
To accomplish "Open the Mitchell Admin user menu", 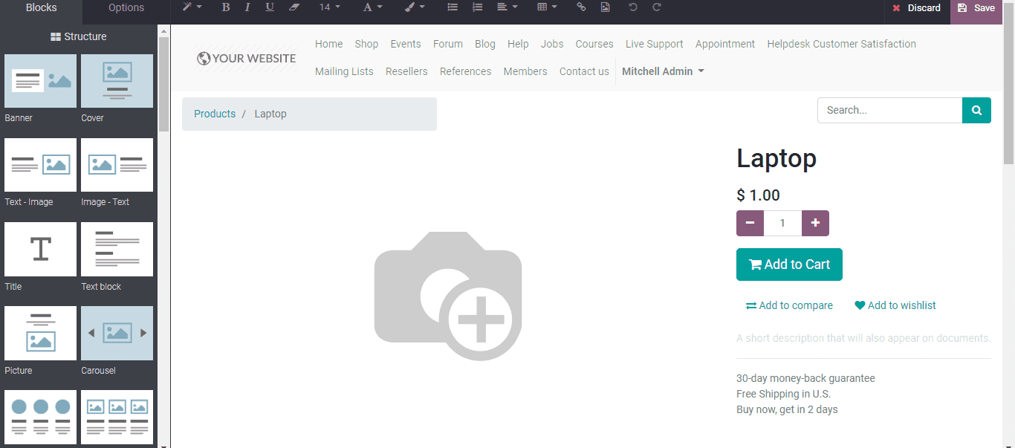I will click(663, 71).
